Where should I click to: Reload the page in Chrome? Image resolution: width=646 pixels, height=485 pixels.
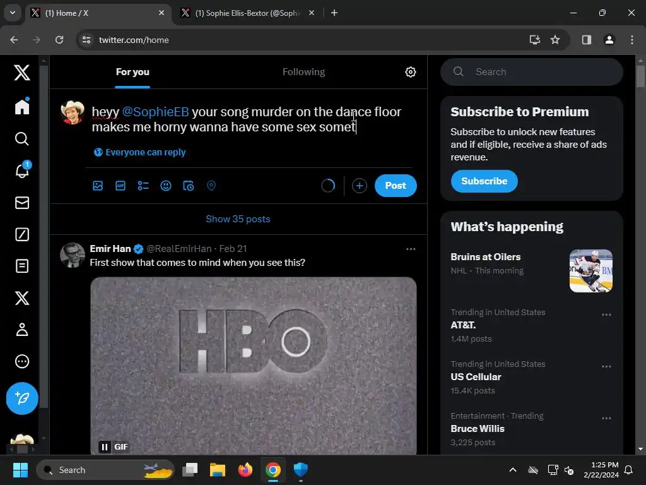[59, 40]
